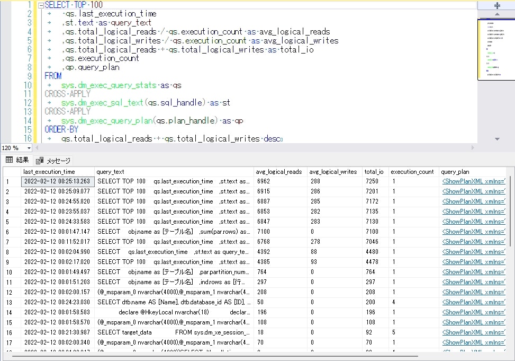Select row 12 @_msparam_0 query text
Image resolution: width=515 pixels, height=361 pixels.
point(174,292)
